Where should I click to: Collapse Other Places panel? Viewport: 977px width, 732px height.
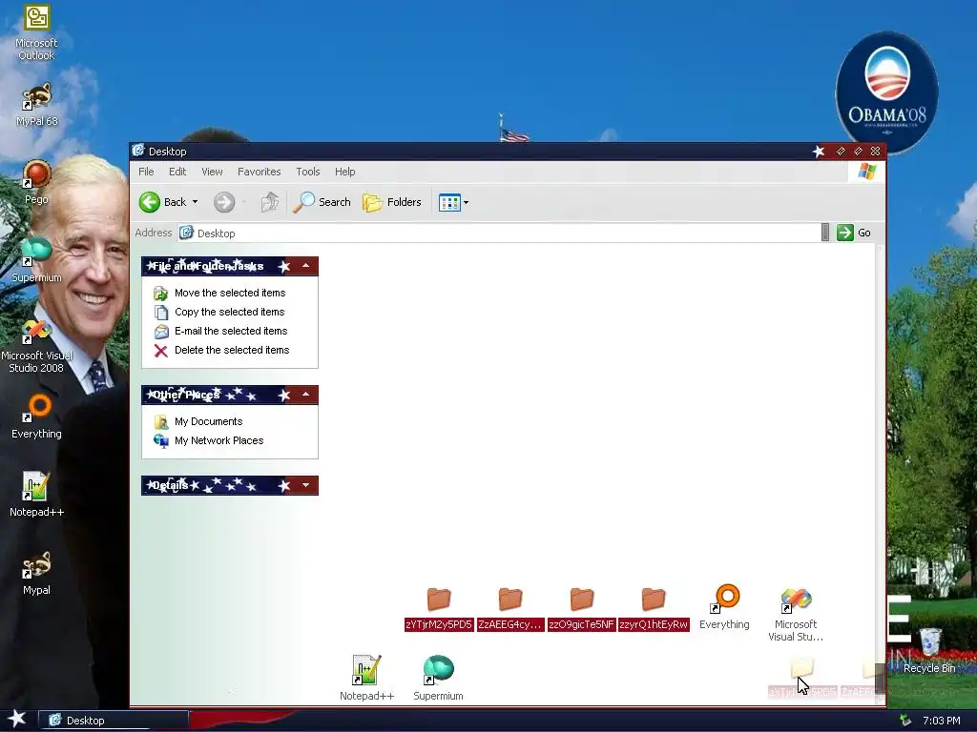306,395
